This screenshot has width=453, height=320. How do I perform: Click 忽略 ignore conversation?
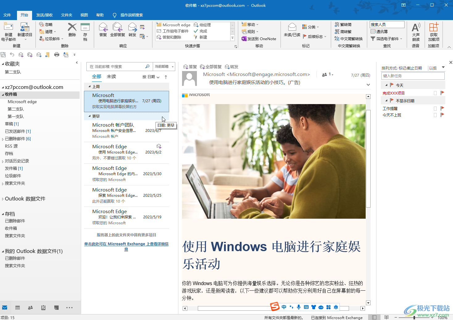46,24
